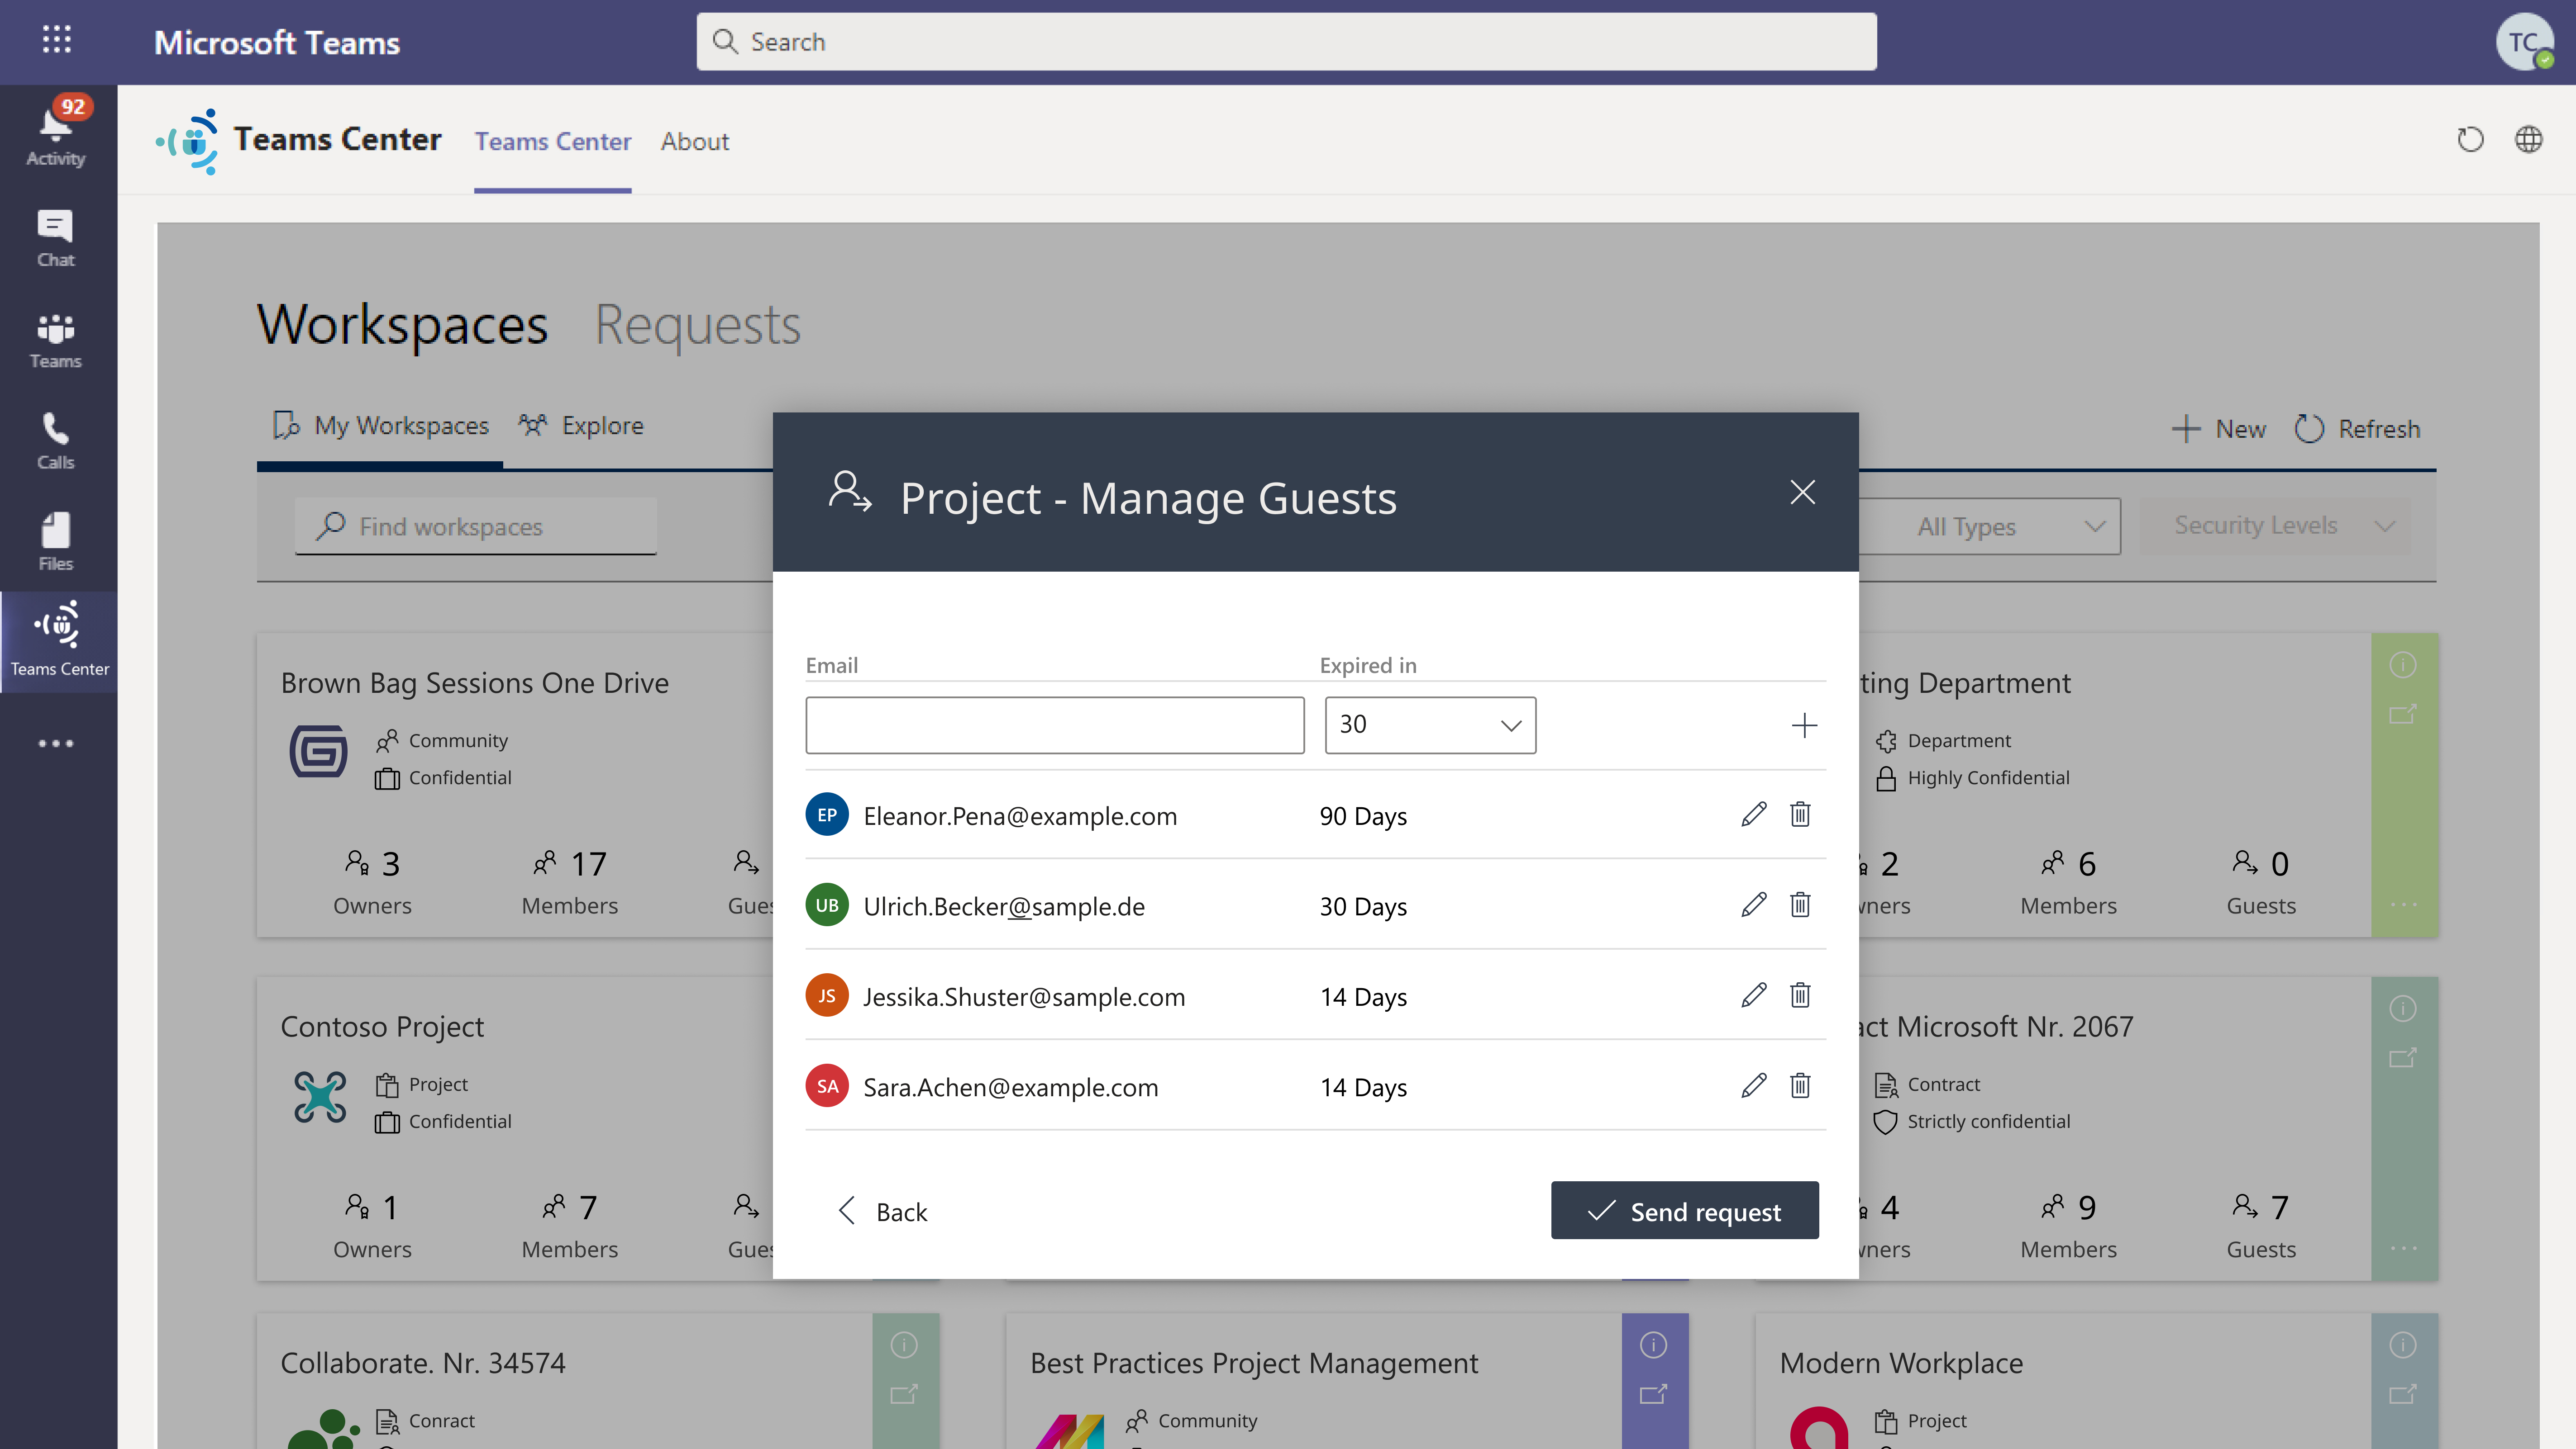The image size is (2576, 1449).
Task: Open more options on Marketing Department card
Action: point(2403,905)
